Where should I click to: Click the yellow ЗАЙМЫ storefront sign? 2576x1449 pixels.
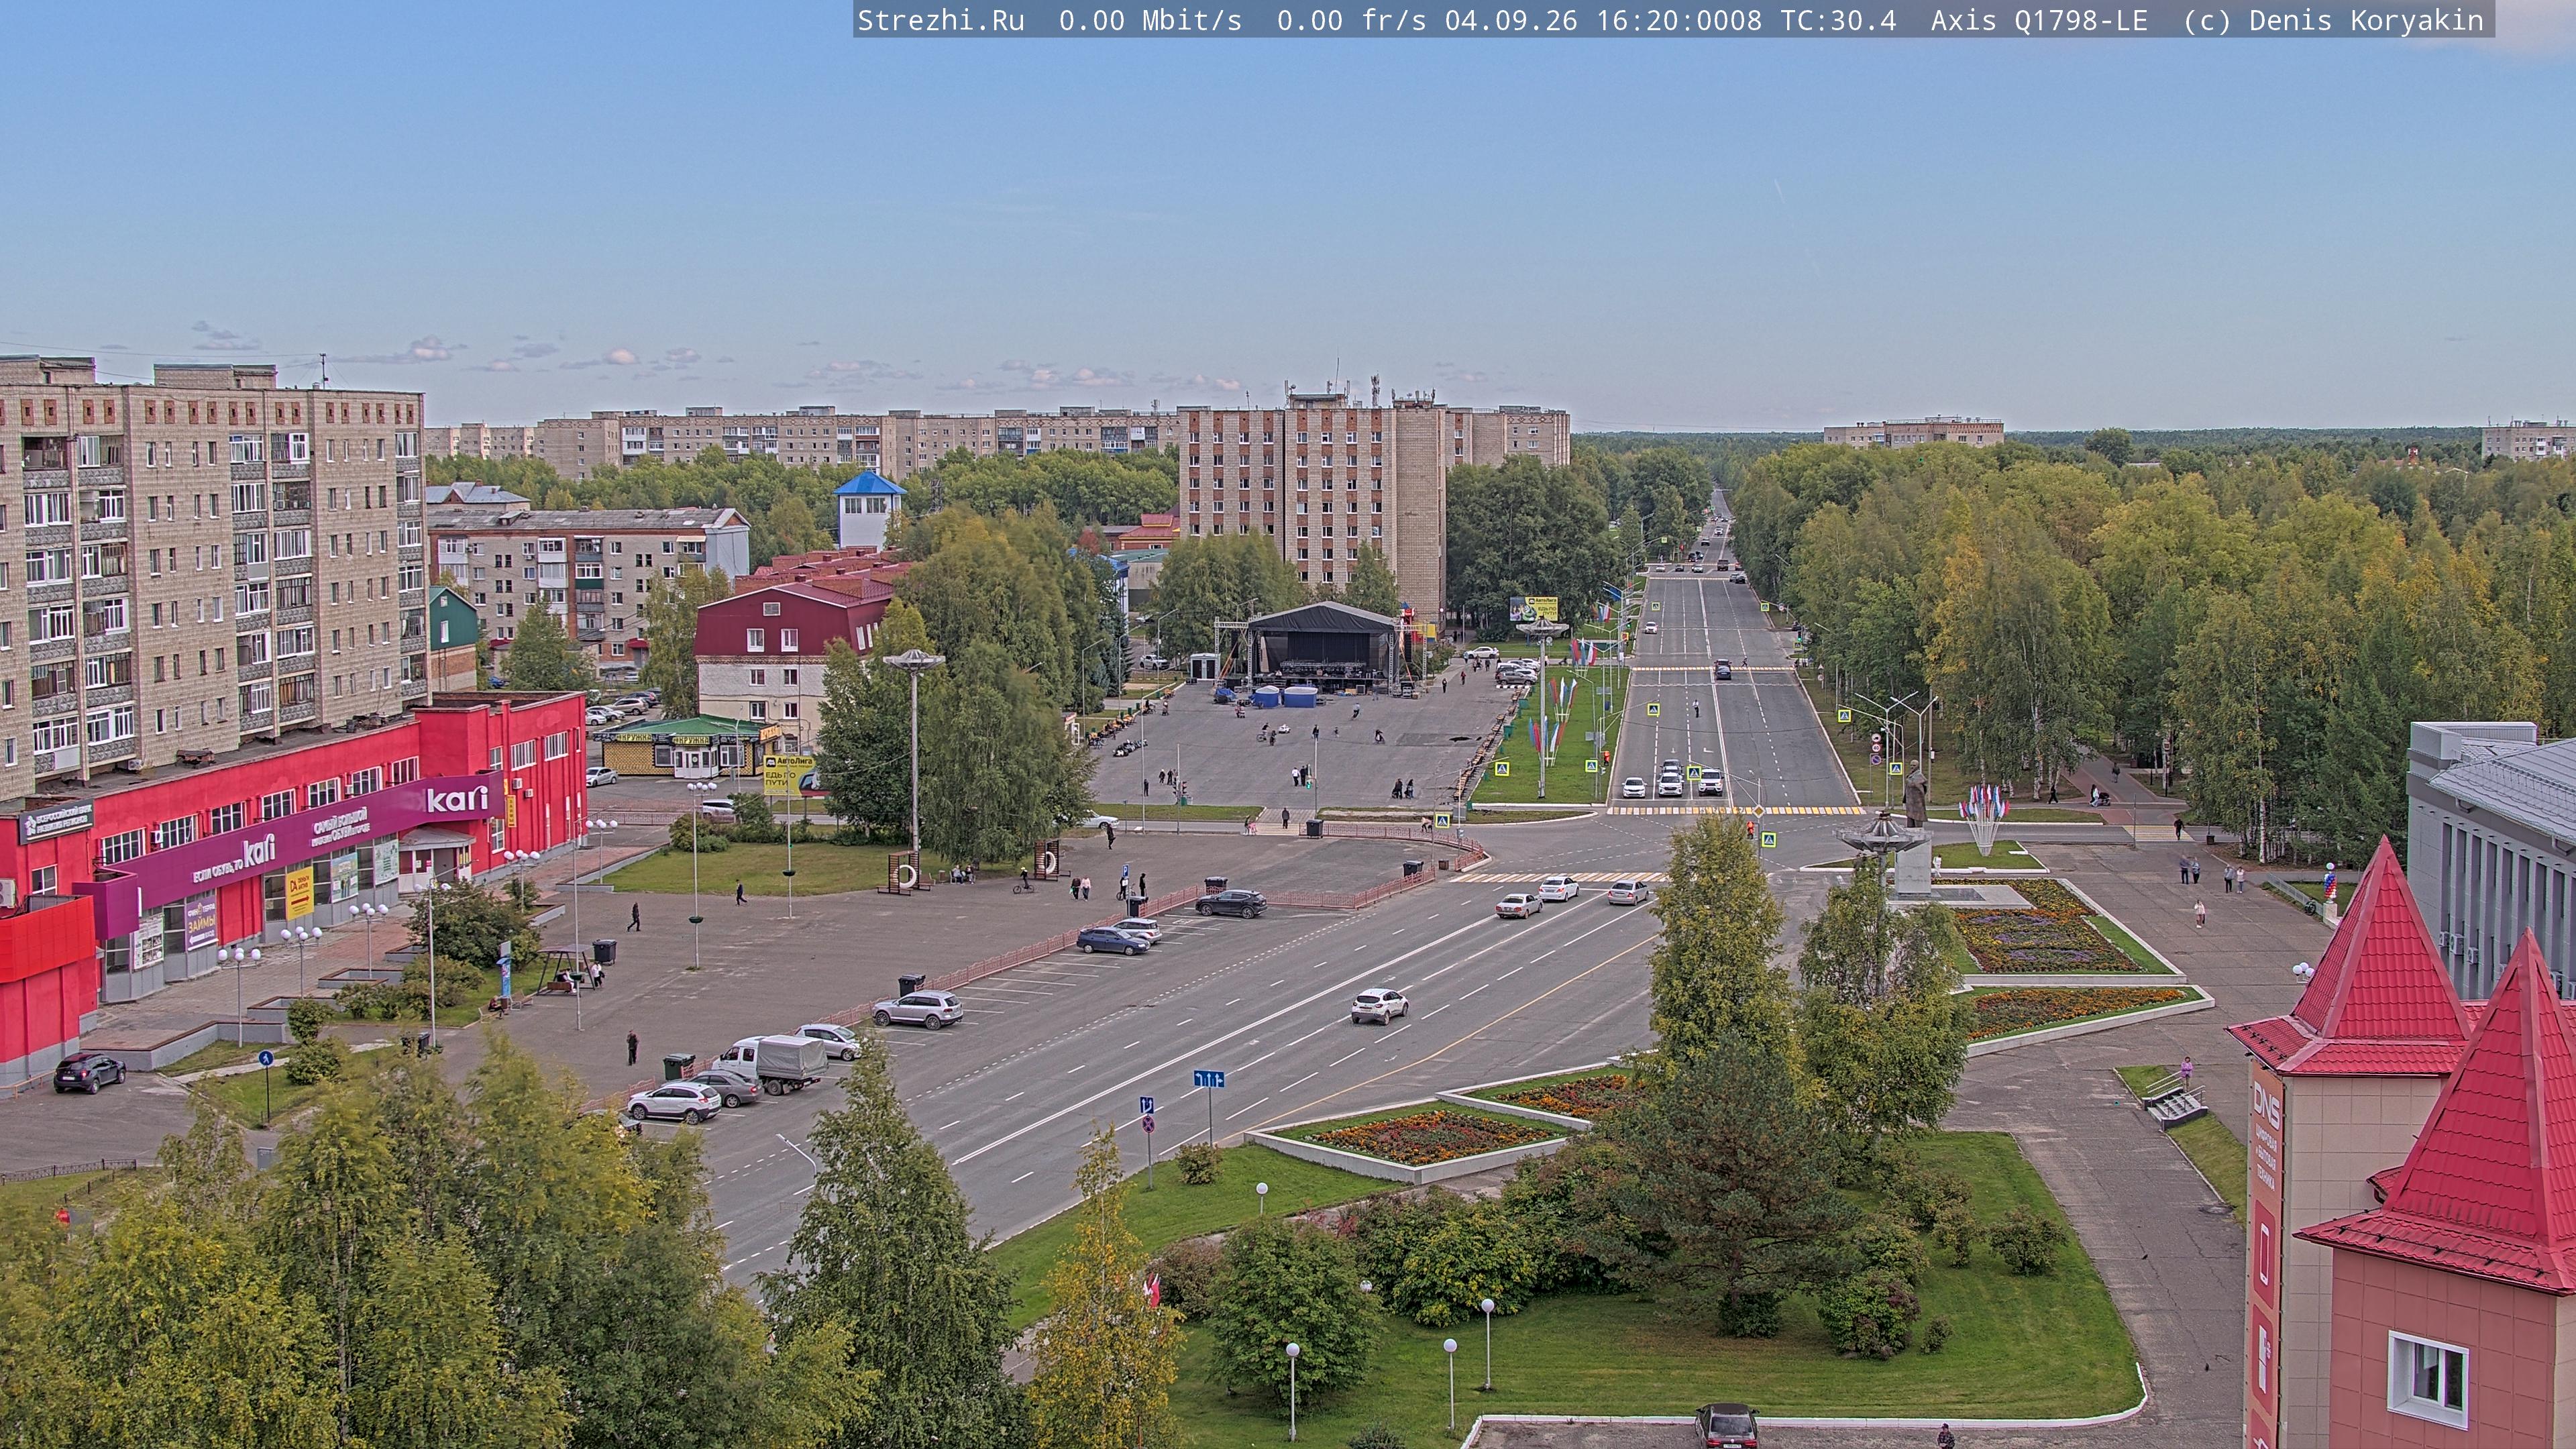point(201,924)
